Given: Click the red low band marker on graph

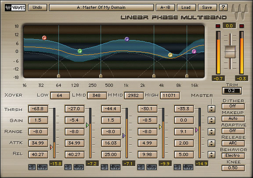Looking at the screenshot, I should pyautogui.click(x=44, y=38).
